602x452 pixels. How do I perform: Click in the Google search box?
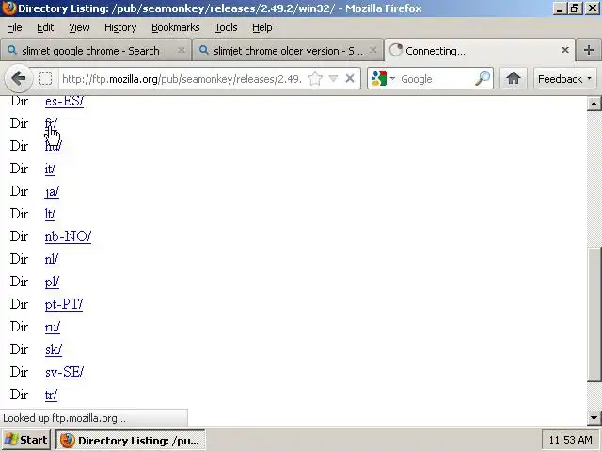pyautogui.click(x=436, y=79)
